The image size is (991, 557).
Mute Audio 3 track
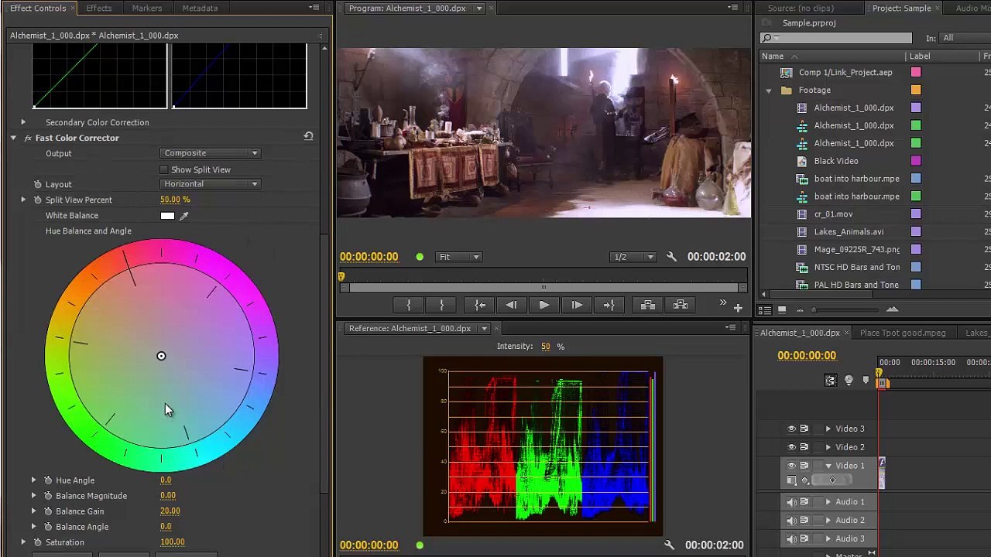coord(791,539)
